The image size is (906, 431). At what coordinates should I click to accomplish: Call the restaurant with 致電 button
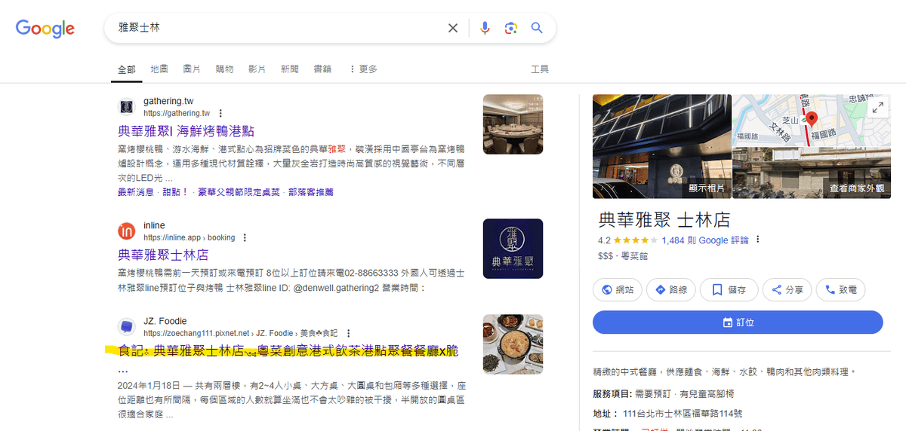coord(841,289)
